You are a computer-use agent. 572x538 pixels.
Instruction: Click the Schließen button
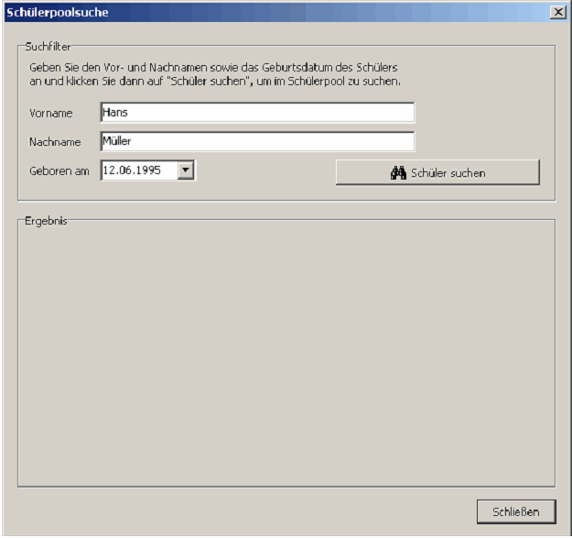[x=516, y=511]
